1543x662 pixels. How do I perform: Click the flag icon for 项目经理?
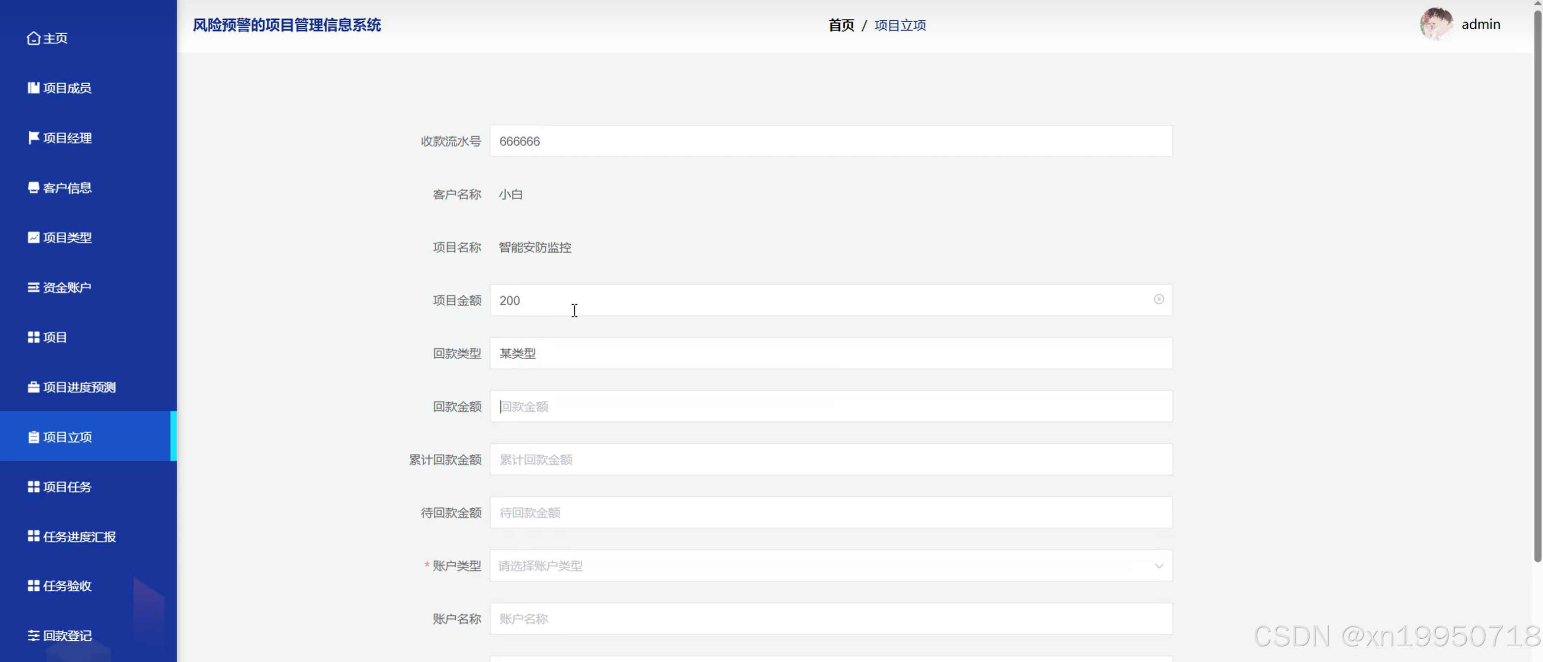click(x=34, y=138)
